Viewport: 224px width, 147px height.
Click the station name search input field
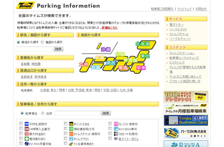34,49
